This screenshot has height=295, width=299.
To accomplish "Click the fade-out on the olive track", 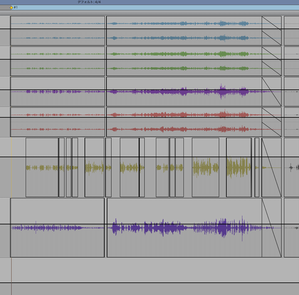I will point(271,167).
